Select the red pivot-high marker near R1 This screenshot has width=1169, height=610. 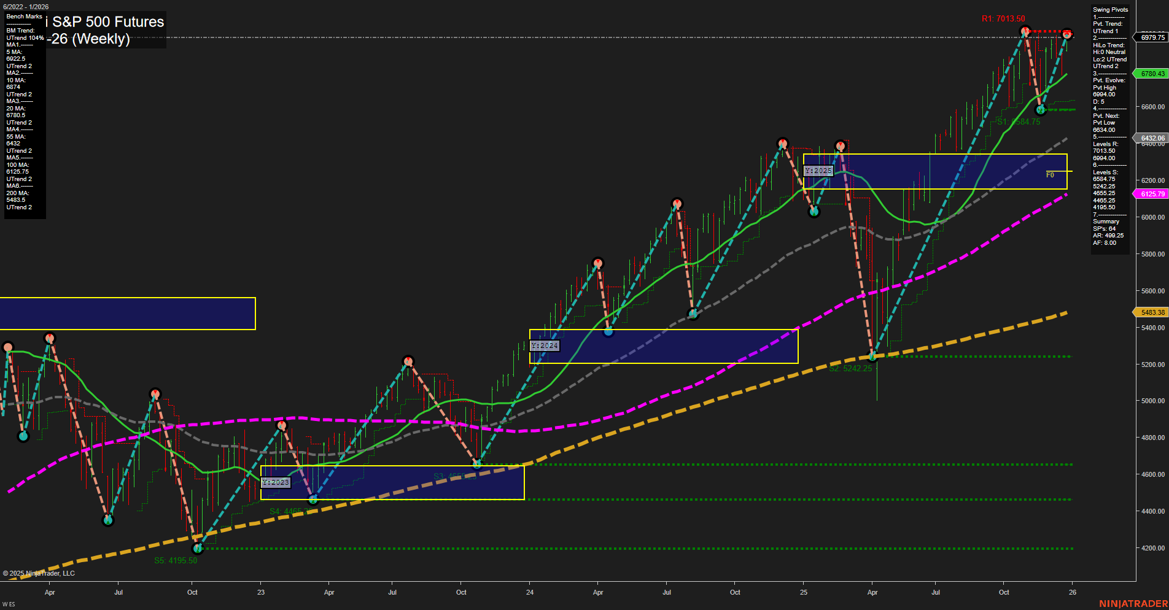[x=1025, y=31]
